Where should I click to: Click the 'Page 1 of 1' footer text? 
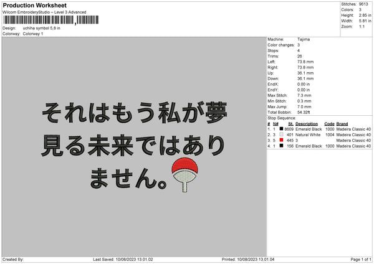point(361,259)
